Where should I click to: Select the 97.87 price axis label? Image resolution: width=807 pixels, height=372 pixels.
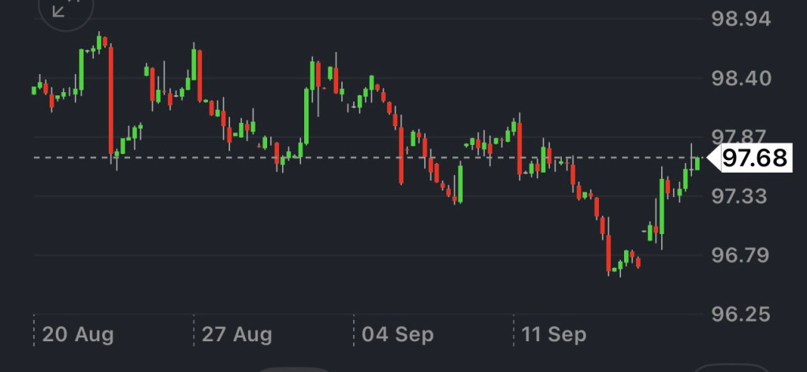click(740, 136)
